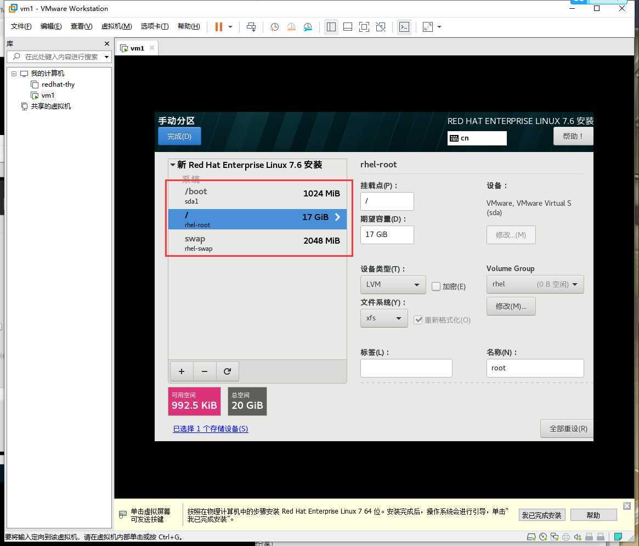
Task: Click the remove mount point minus button
Action: [x=204, y=371]
